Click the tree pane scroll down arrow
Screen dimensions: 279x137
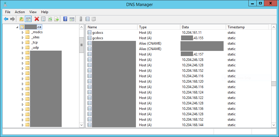pos(81,125)
